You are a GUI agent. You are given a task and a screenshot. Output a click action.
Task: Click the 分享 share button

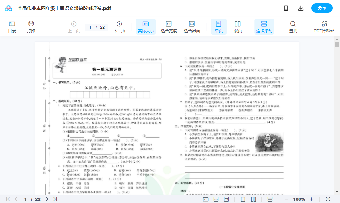click(x=322, y=8)
